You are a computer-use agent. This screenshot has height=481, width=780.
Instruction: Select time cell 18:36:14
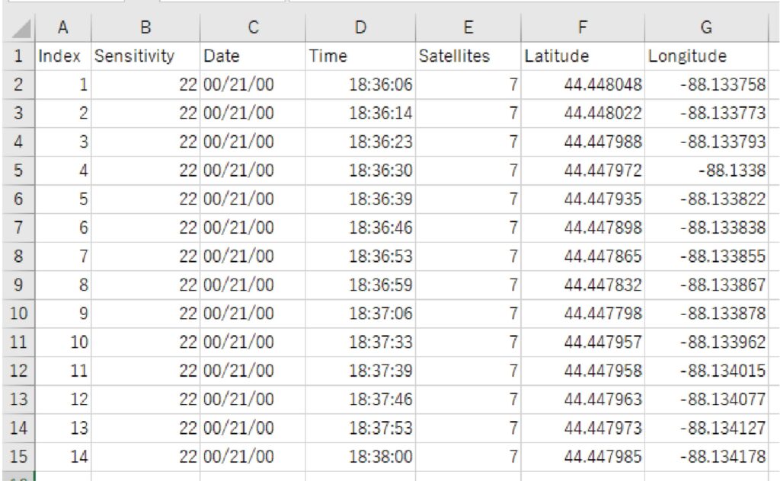360,113
